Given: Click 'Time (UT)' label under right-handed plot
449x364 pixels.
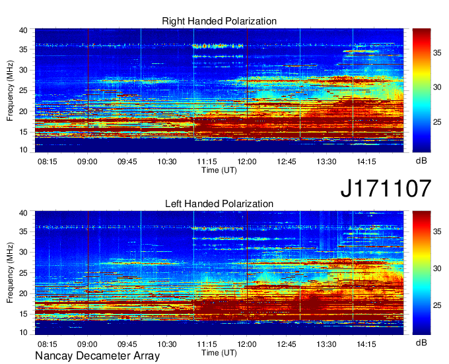Looking at the screenshot, I should [219, 170].
